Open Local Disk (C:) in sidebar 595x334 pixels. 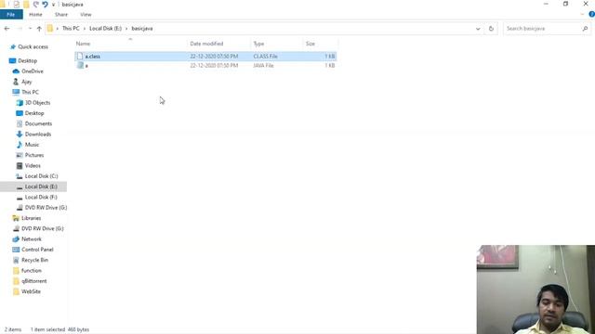[x=41, y=176]
